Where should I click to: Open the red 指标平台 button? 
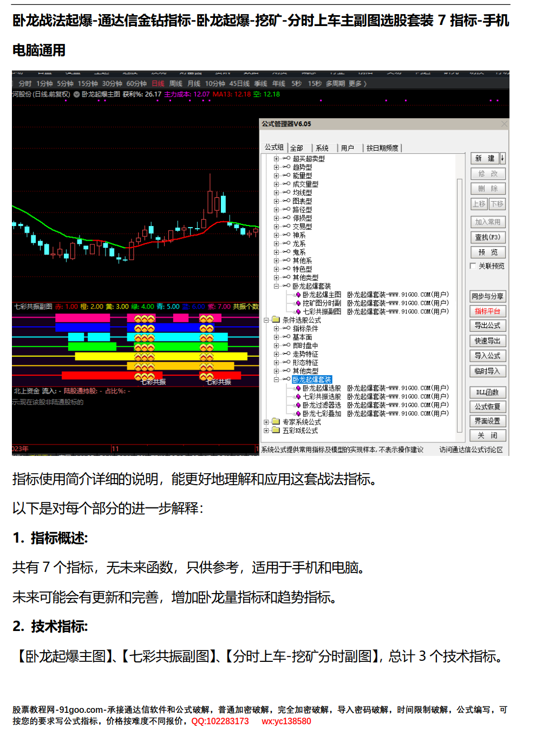coord(488,311)
